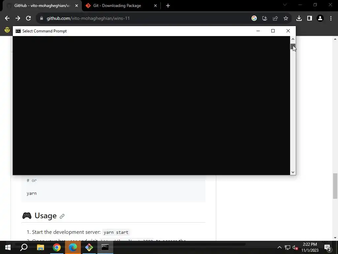
Task: Open clock showing 2:22 PM 11/1/2023
Action: (310, 247)
